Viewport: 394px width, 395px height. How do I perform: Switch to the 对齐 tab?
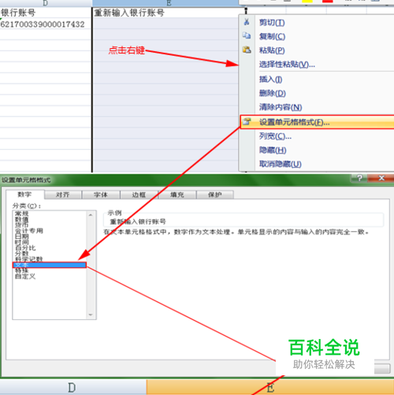(63, 195)
